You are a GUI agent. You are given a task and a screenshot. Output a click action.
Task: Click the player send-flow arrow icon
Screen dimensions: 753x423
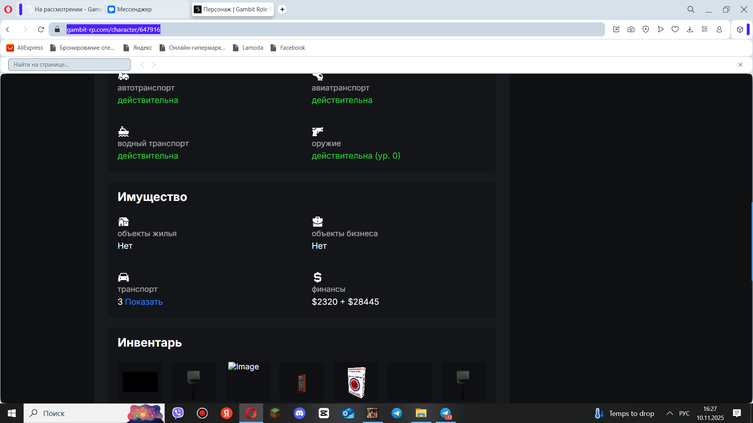pos(660,29)
